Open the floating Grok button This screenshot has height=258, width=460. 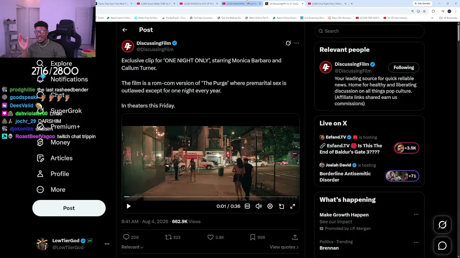(x=442, y=225)
